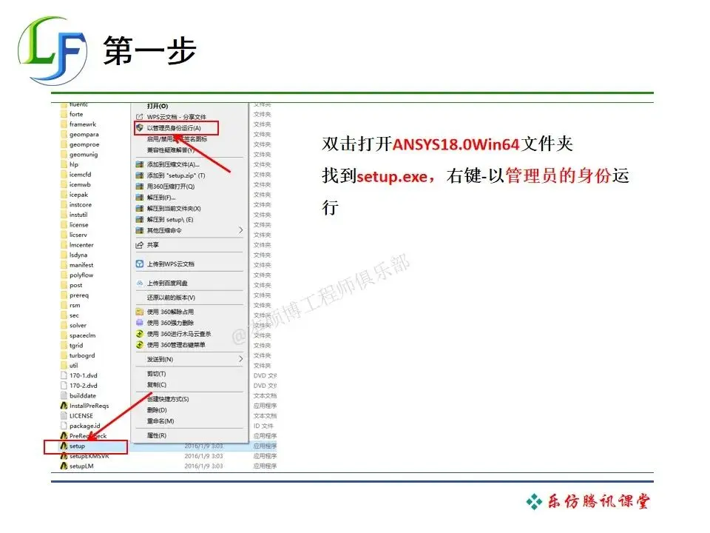Select 重命名(M) in the context menu
Screen dimensions: 710x533
click(160, 421)
